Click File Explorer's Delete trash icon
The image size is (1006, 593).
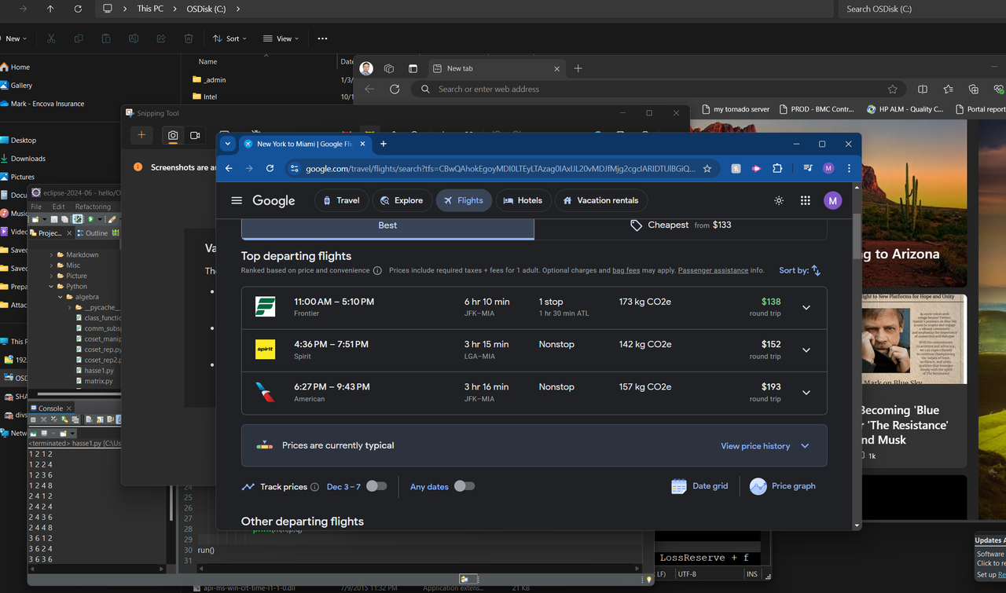coord(189,38)
